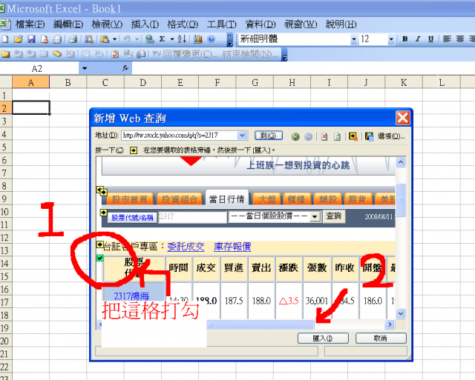The width and height of the screenshot is (475, 380).
Task: Click the send mail envelope icon in the reviewing toolbar
Action: point(141,54)
